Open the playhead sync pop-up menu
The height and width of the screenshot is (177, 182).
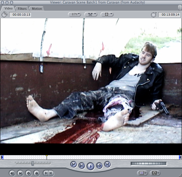tap(91, 14)
